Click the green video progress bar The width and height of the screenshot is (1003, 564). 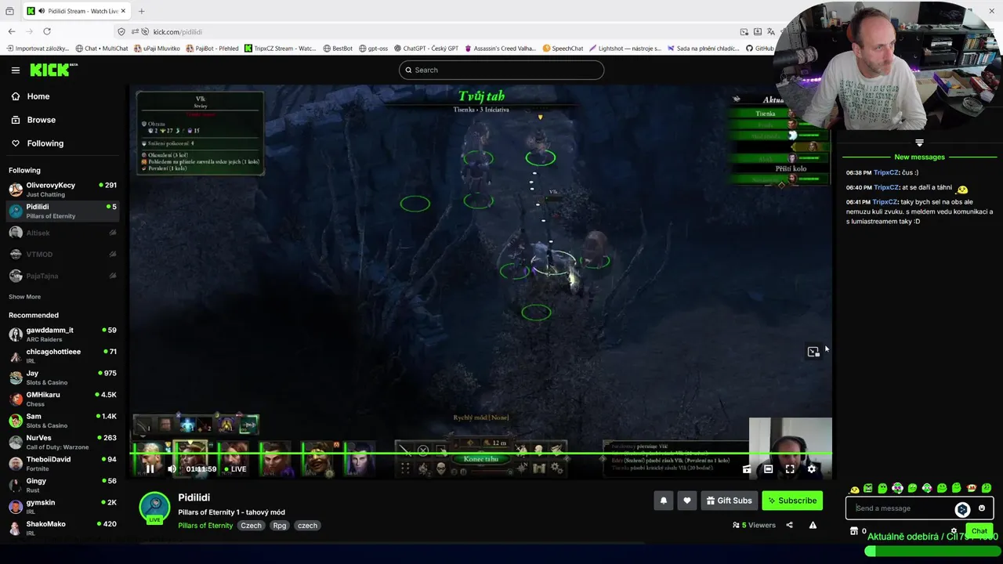point(481,453)
